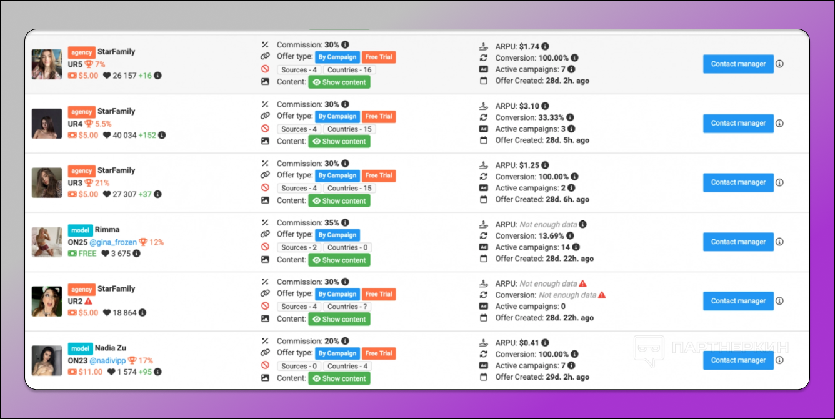This screenshot has width=835, height=419.
Task: Expand Countries - 16 restriction list
Action: 349,70
